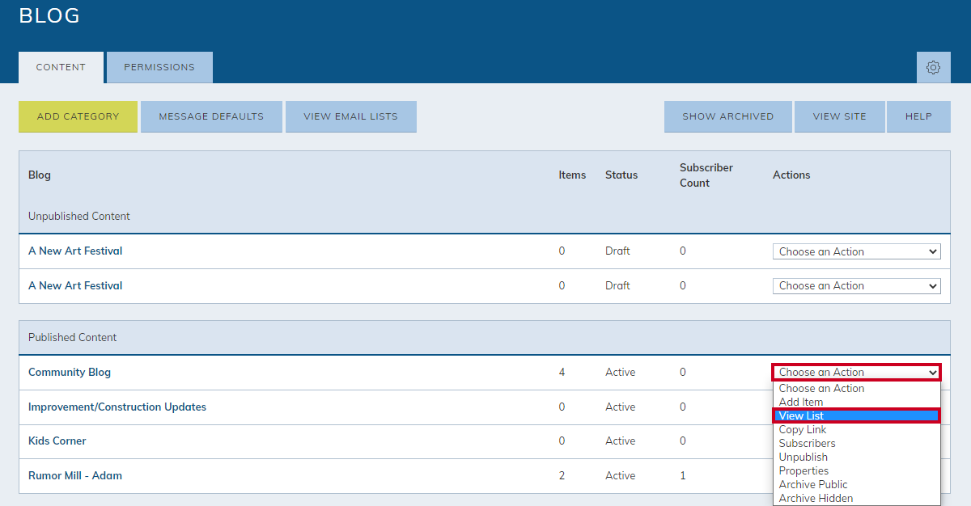Select Archive Hidden option
Image resolution: width=971 pixels, height=506 pixels.
tap(857, 498)
